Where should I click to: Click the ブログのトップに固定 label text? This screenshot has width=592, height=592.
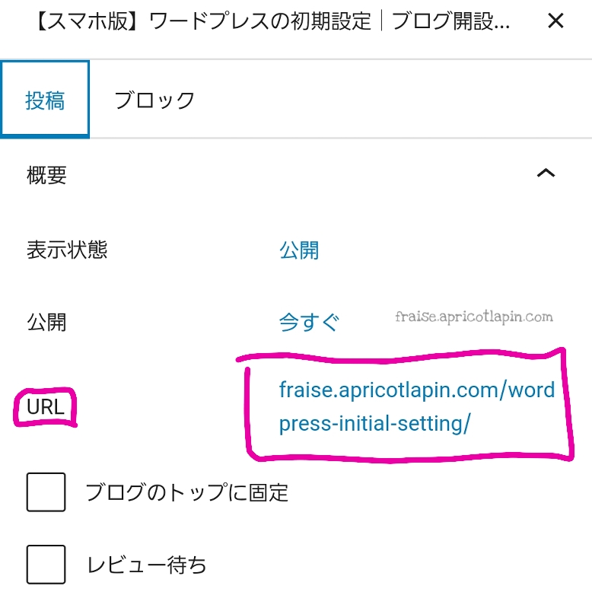pyautogui.click(x=187, y=492)
